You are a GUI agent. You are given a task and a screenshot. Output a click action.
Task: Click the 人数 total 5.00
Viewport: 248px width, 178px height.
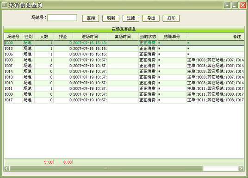click(x=48, y=162)
